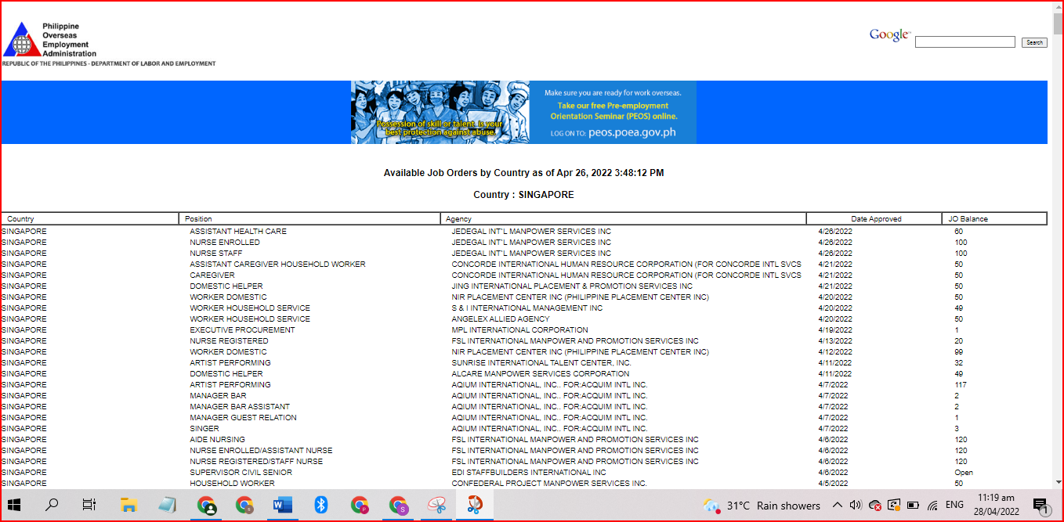
Task: Open Microsoft Word from the taskbar
Action: tap(282, 505)
